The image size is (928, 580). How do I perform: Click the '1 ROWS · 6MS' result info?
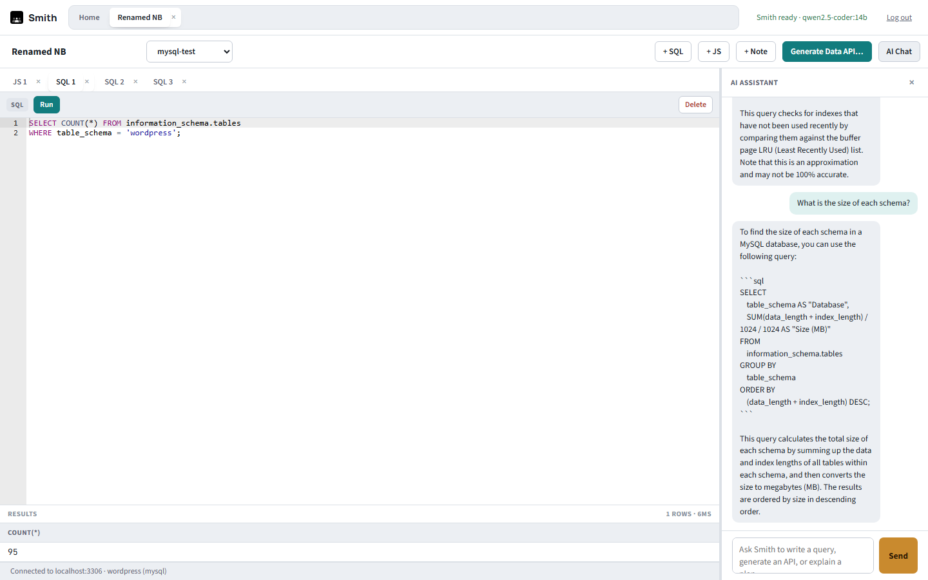pos(688,514)
